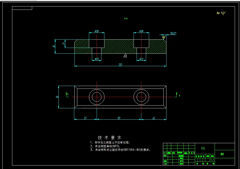
Task: Select the small blank box at frame top-left
Action: pyautogui.click(x=22, y=8)
